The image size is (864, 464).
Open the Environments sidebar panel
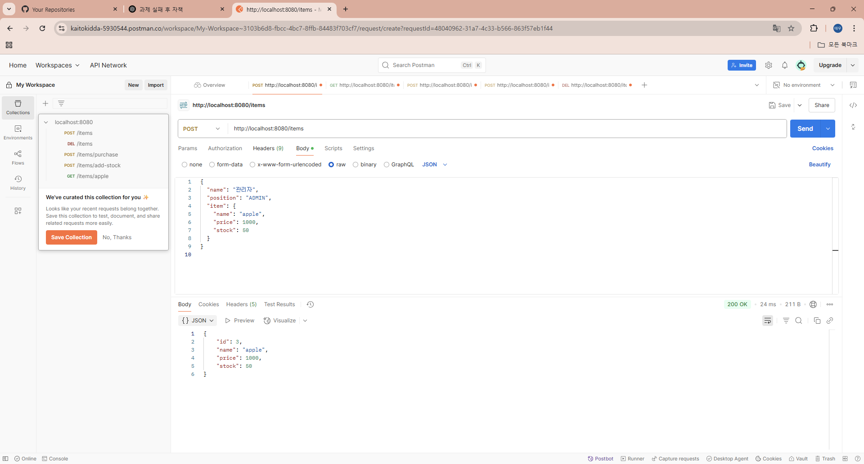[18, 133]
